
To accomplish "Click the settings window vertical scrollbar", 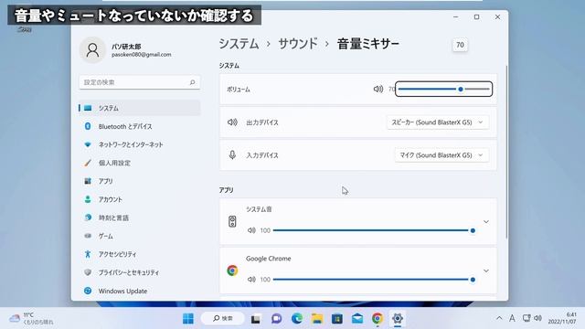I will (506, 152).
